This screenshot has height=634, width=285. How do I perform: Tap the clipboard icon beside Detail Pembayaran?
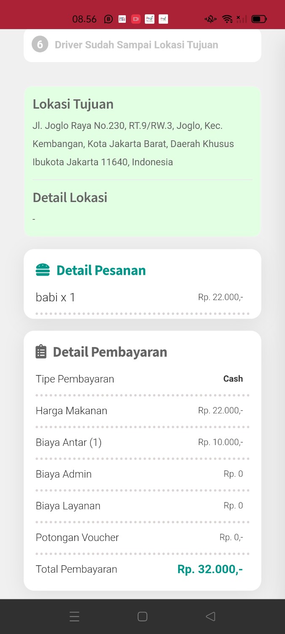(x=41, y=352)
